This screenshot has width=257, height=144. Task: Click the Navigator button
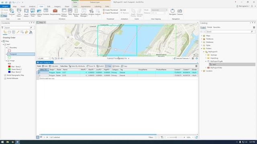172,12
